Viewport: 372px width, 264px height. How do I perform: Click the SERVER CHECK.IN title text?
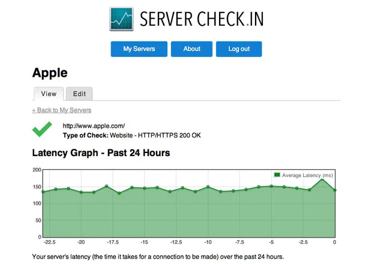coord(202,19)
